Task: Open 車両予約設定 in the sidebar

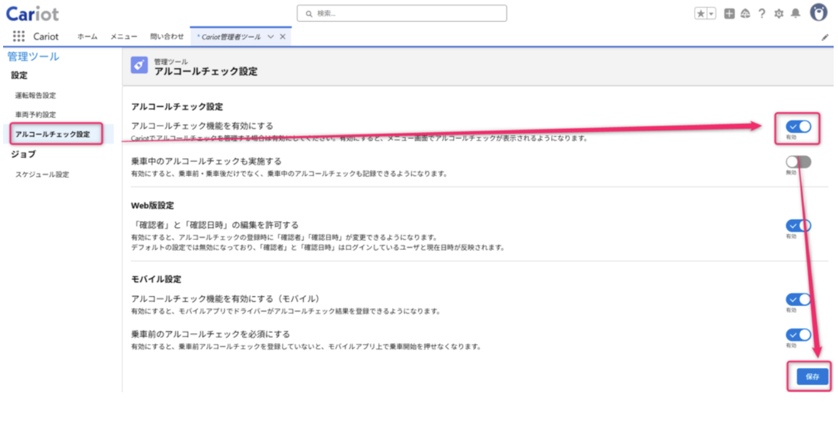Action: pyautogui.click(x=35, y=115)
